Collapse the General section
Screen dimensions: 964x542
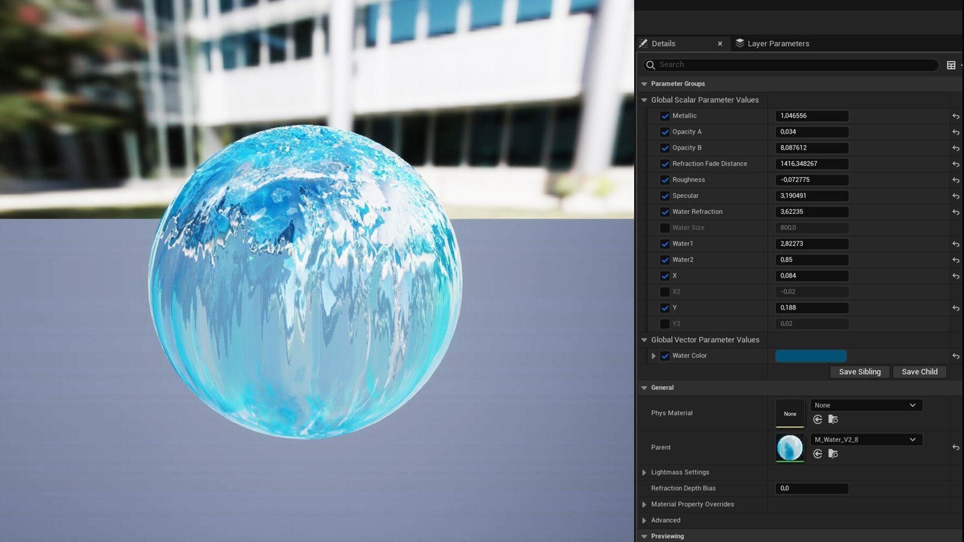coord(644,388)
